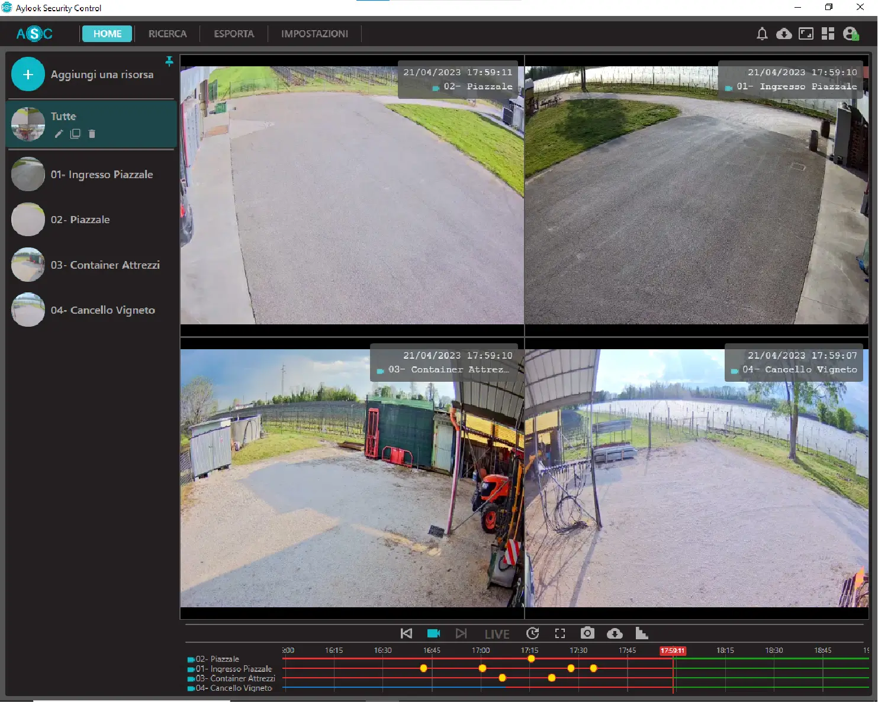Delete the Tutte group with trash icon
Image resolution: width=878 pixels, height=702 pixels.
(92, 134)
